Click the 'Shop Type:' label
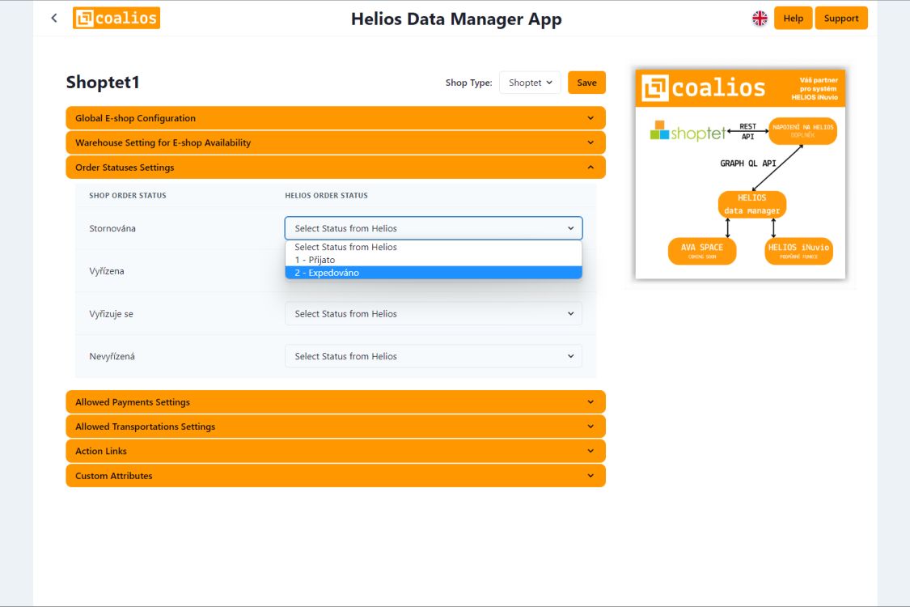The image size is (910, 607). [x=469, y=83]
